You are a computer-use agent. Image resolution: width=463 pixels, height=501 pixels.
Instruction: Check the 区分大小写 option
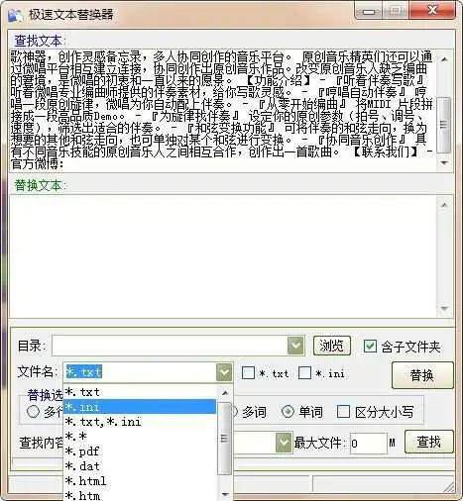[343, 412]
